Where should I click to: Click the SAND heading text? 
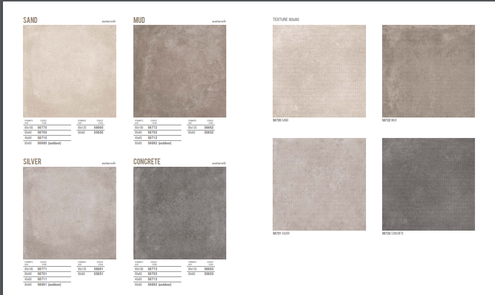30,20
